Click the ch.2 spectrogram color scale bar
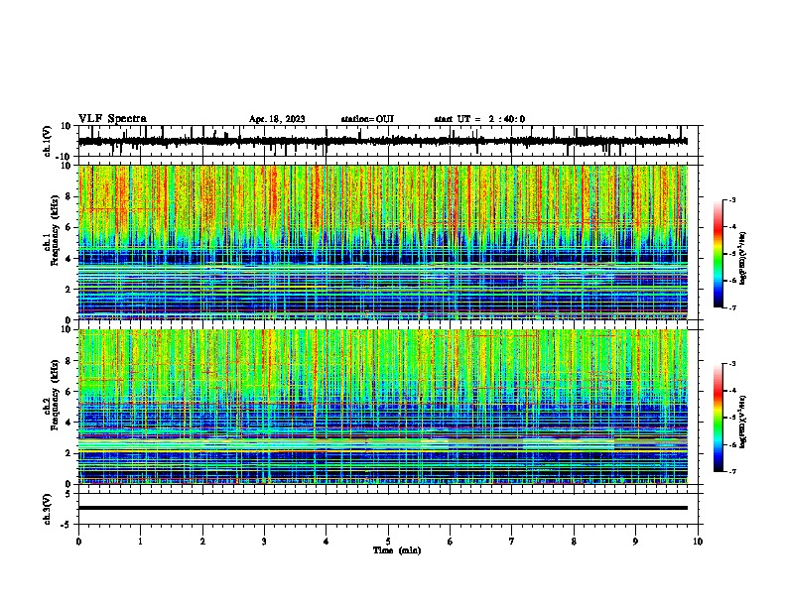 [719, 418]
